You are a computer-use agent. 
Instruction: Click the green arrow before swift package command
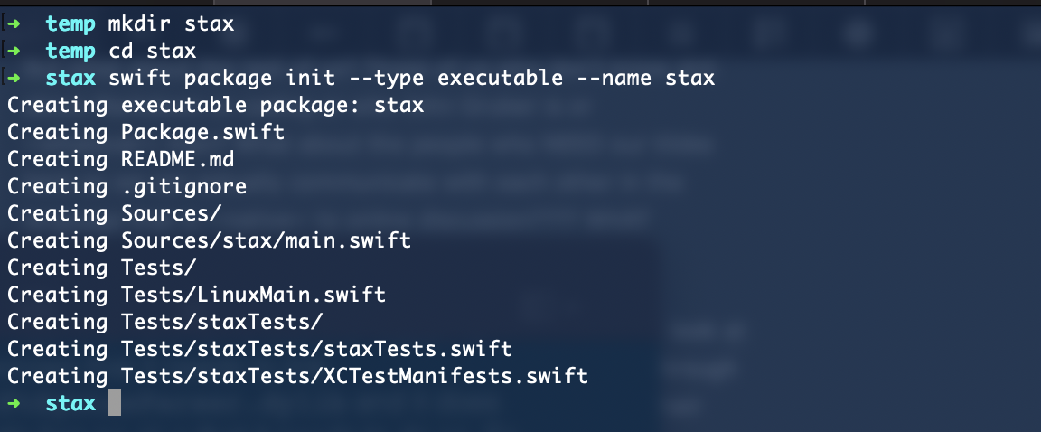14,79
